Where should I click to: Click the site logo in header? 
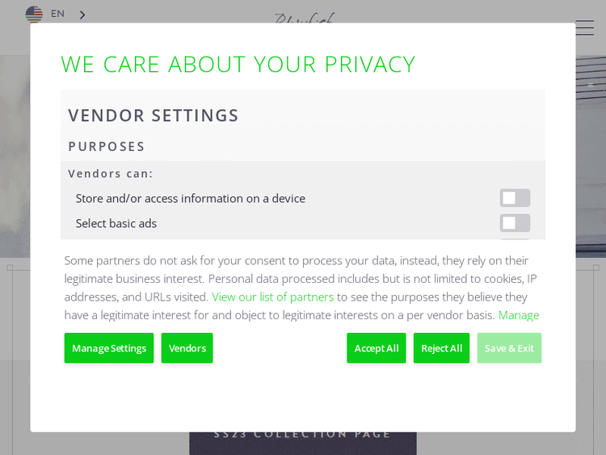pyautogui.click(x=303, y=17)
